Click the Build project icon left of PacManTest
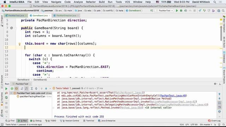Image resolution: width=226 pixels, height=127 pixels. tap(151, 11)
